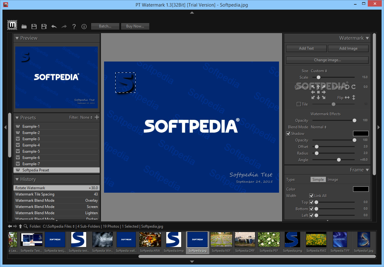Select the Watermark Tile Spacing history step
The image size is (384, 267).
57,194
